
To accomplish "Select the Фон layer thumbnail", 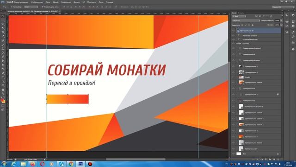I will tap(239, 154).
